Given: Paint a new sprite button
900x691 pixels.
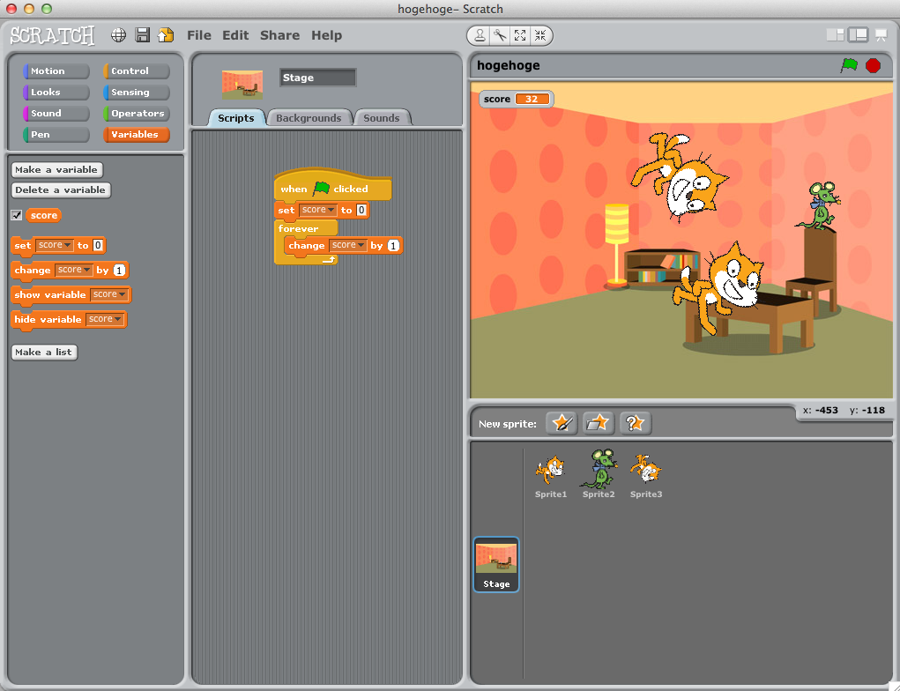Looking at the screenshot, I should [562, 424].
